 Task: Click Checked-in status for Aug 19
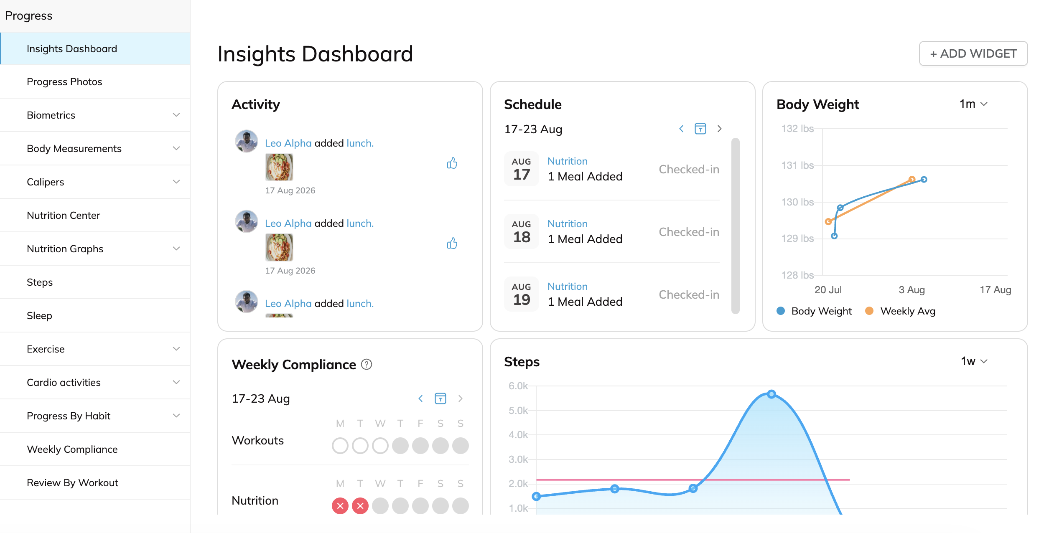tap(689, 295)
